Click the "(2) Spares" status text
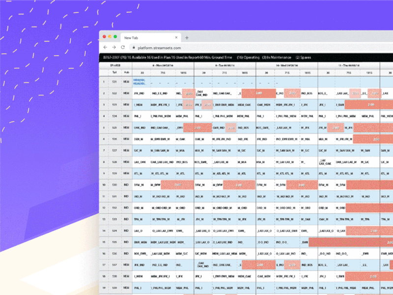Screen dimensions: 393x295 (x=303, y=58)
